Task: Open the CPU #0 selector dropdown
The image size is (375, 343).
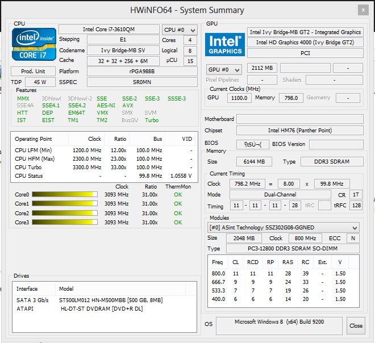Action: click(x=180, y=30)
